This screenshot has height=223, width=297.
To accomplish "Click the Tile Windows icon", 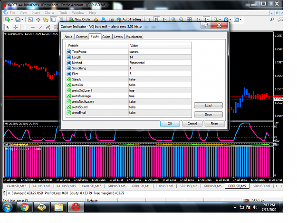I will pyautogui.click(x=189, y=19).
